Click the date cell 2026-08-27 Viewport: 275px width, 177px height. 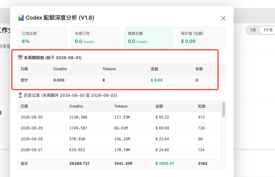31,150
